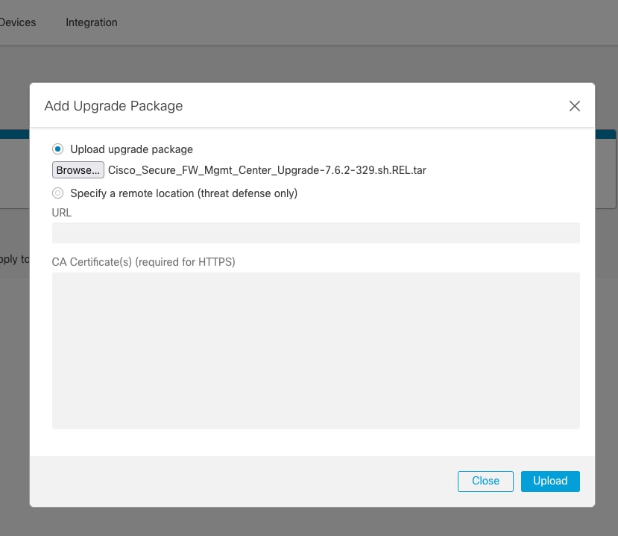Click the Add Upgrade Package dialog title
618x536 pixels.
coord(113,106)
